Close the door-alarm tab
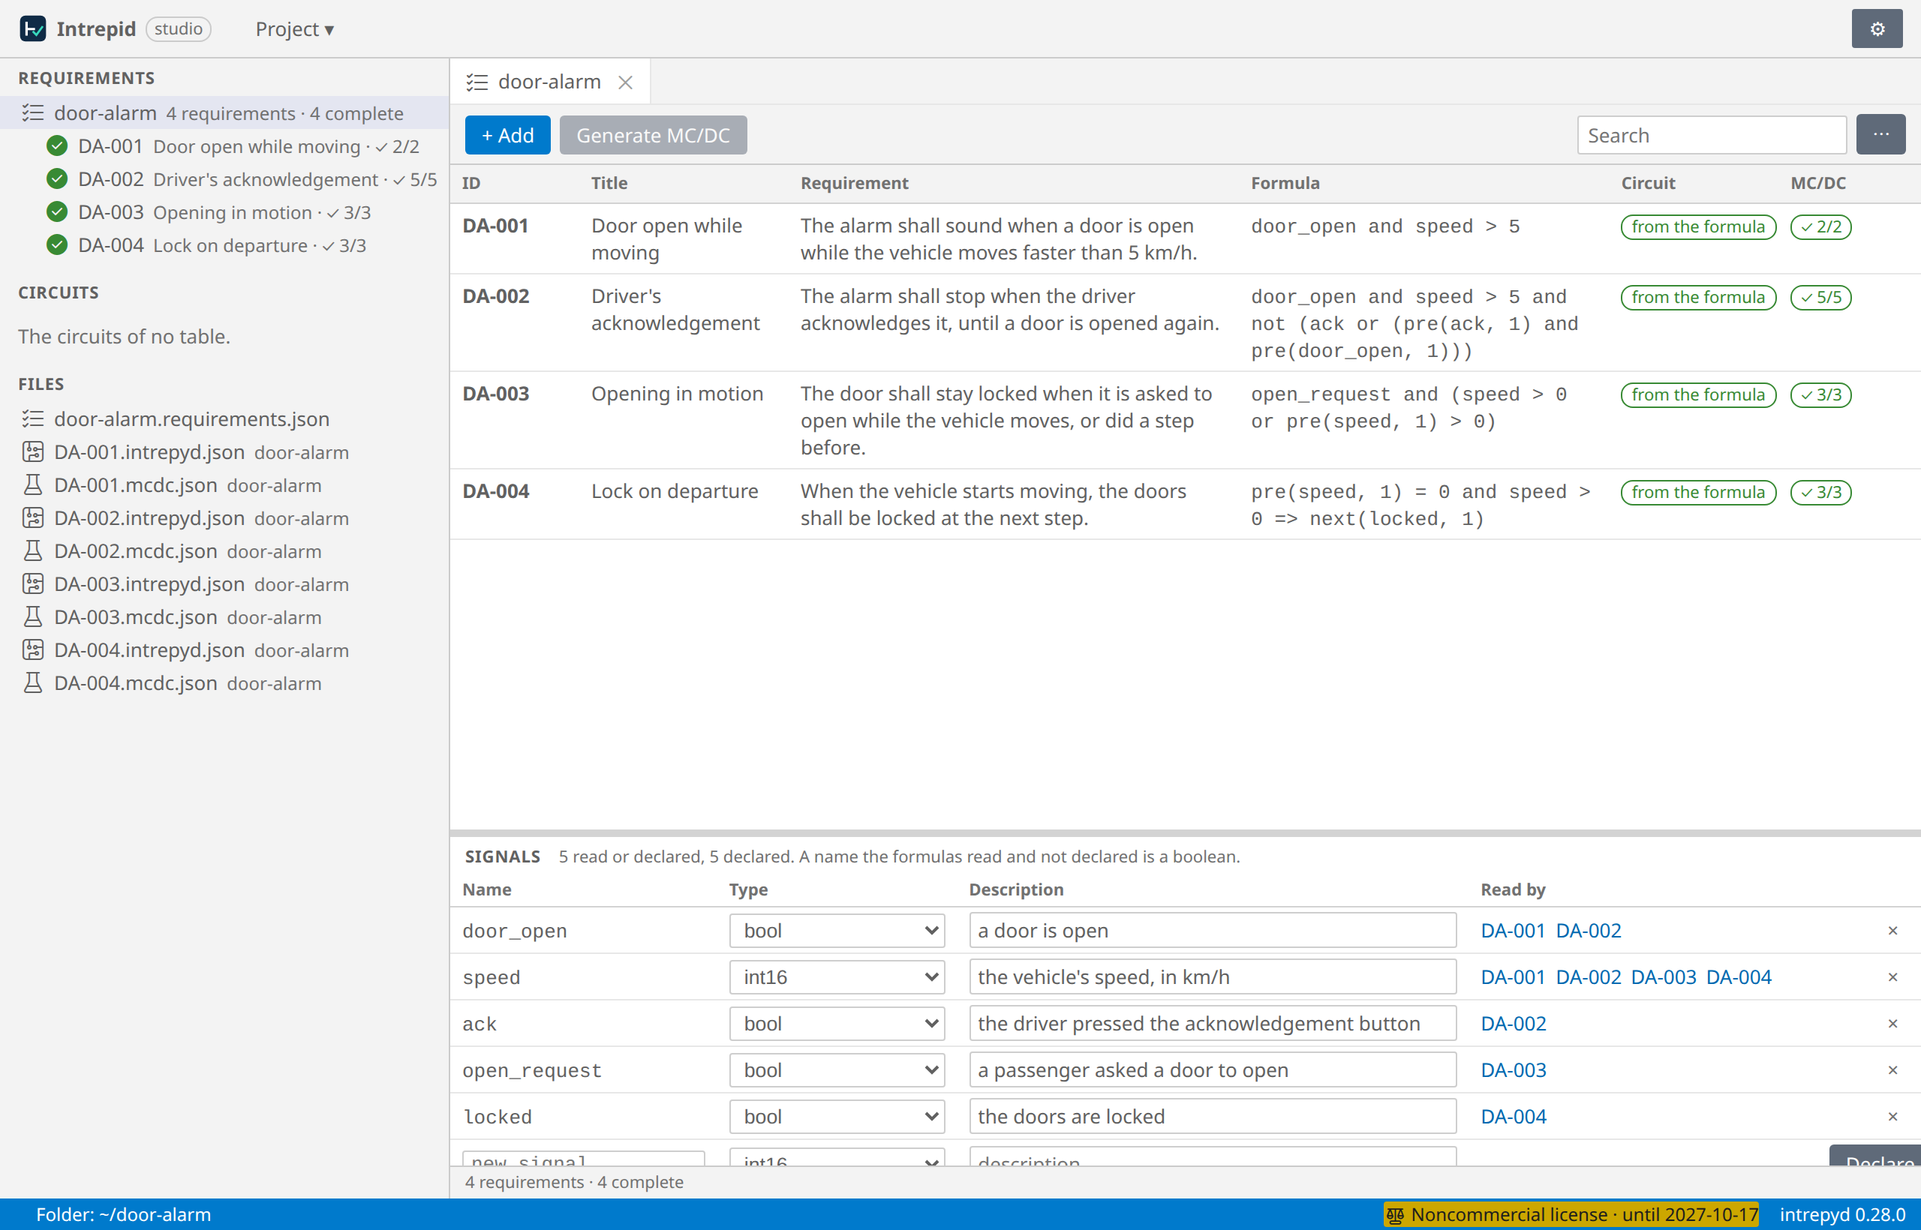1921x1230 pixels. point(626,82)
